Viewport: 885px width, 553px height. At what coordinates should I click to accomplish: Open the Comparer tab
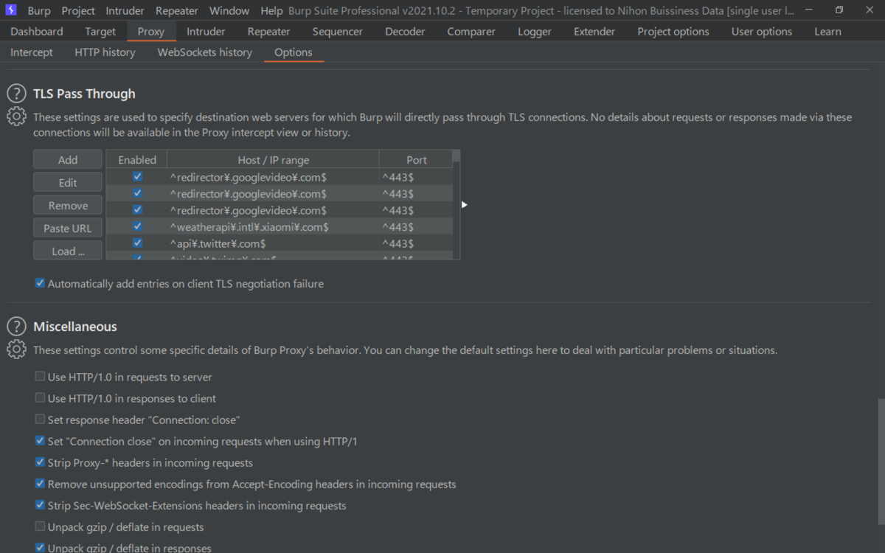coord(471,32)
